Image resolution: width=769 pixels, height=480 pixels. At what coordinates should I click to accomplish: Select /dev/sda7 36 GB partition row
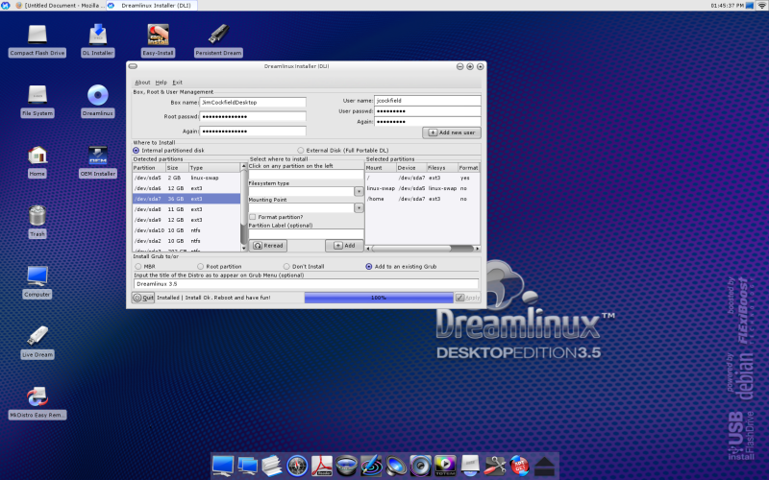(x=186, y=199)
